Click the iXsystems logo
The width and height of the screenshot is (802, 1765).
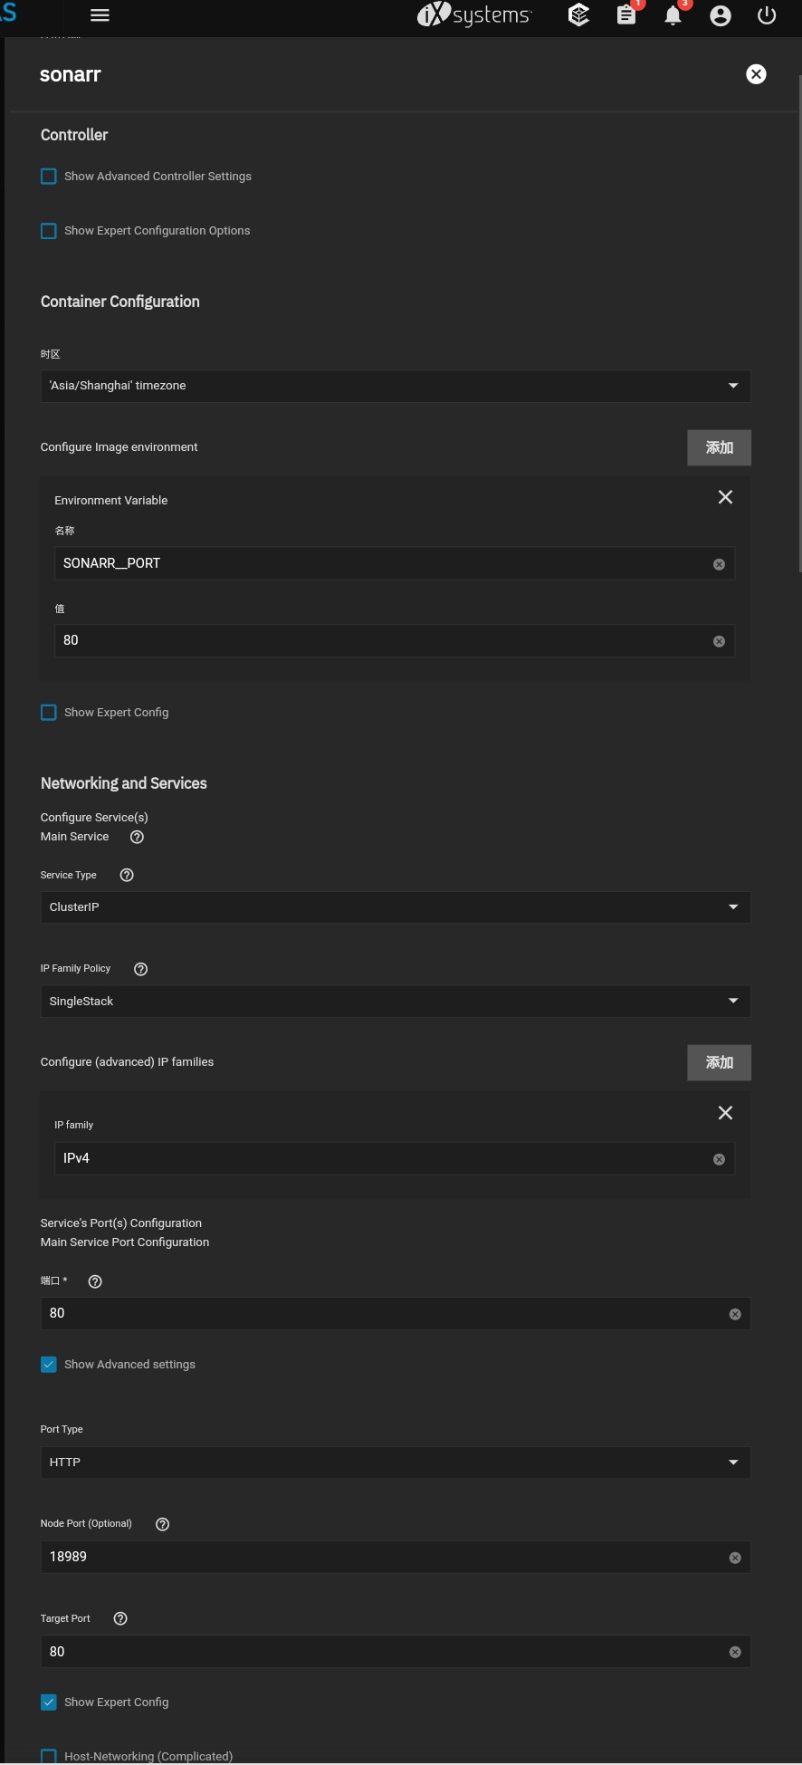tap(473, 15)
